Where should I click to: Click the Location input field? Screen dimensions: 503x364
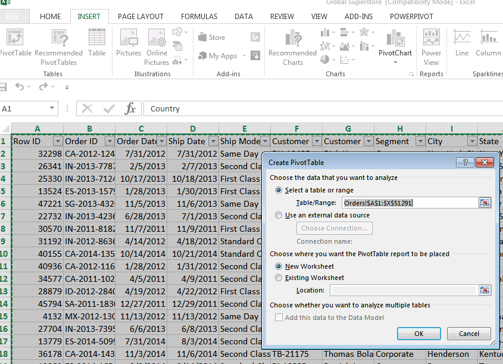(x=403, y=290)
